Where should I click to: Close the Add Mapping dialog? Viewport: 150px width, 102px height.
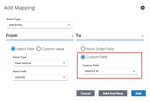click(143, 8)
